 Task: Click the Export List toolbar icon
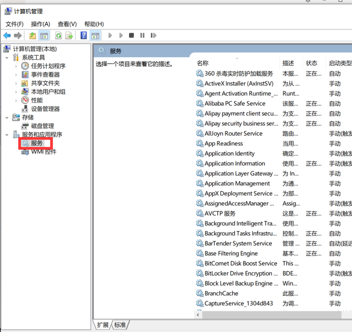pyautogui.click(x=69, y=36)
